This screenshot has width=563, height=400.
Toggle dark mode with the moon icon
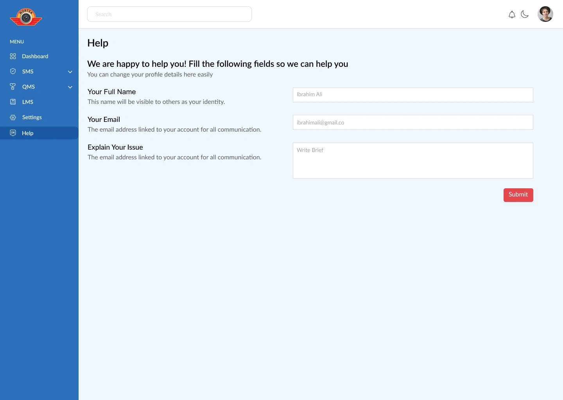click(525, 14)
